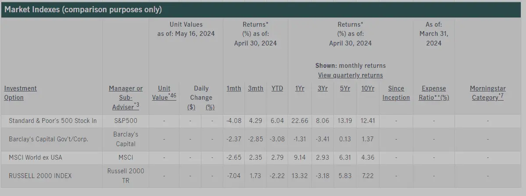
Task: Click the Expense Ratio column header
Action: tap(433, 93)
